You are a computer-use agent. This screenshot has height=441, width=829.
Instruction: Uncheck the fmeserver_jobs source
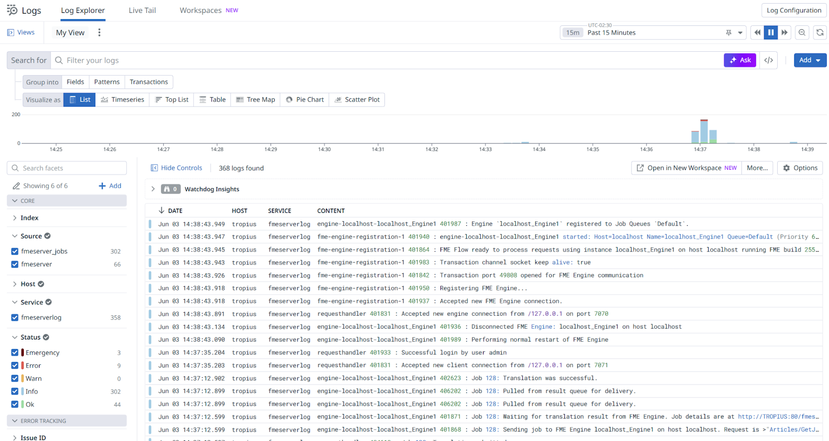point(15,252)
